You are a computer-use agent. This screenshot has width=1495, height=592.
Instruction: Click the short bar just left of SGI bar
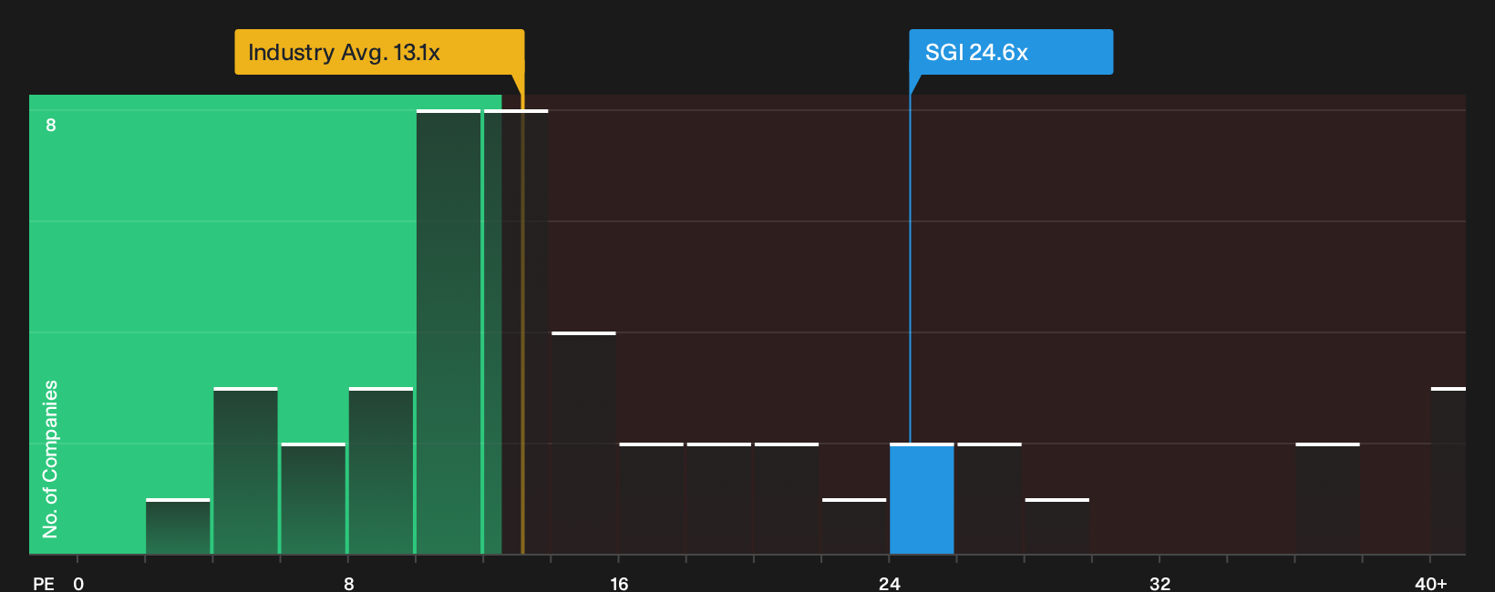(854, 526)
